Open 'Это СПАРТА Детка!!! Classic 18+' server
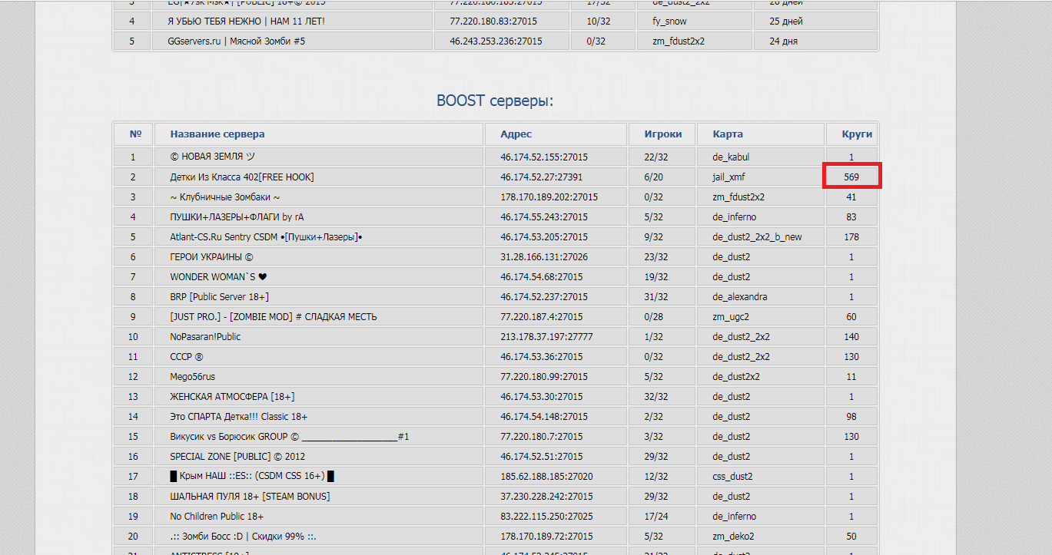Viewport: 1052px width, 555px height. click(239, 416)
